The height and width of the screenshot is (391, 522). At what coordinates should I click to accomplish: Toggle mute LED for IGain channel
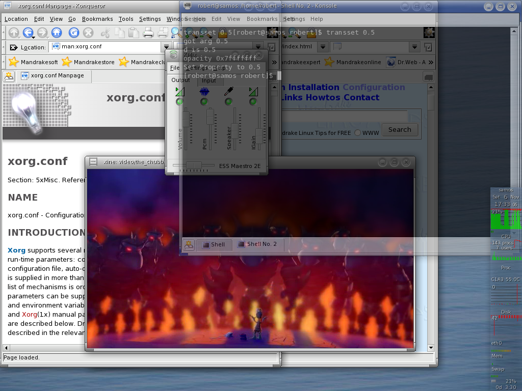pos(253,102)
